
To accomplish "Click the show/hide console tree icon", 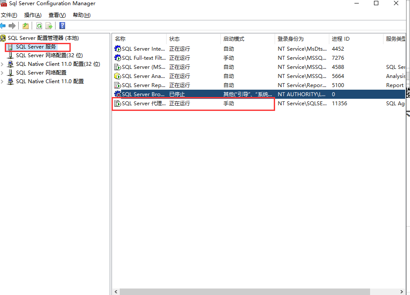I will [x=26, y=26].
